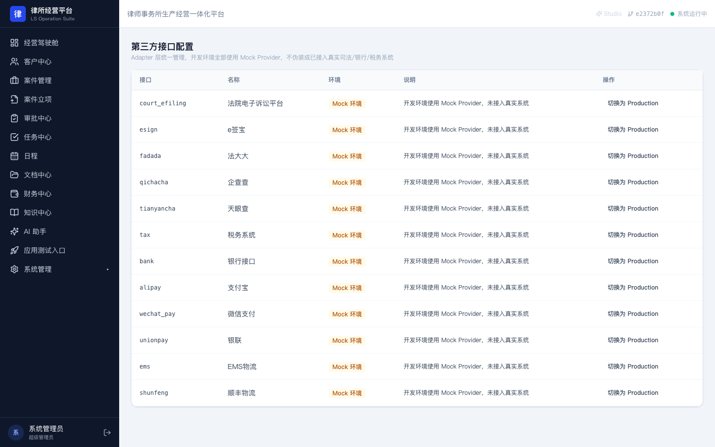The image size is (715, 447).
Task: Click the 系统运行中 status indicator
Action: tap(689, 14)
